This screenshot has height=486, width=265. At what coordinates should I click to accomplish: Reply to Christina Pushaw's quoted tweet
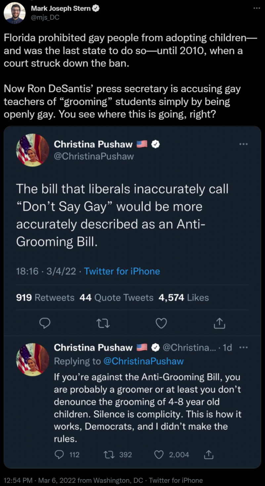45,323
